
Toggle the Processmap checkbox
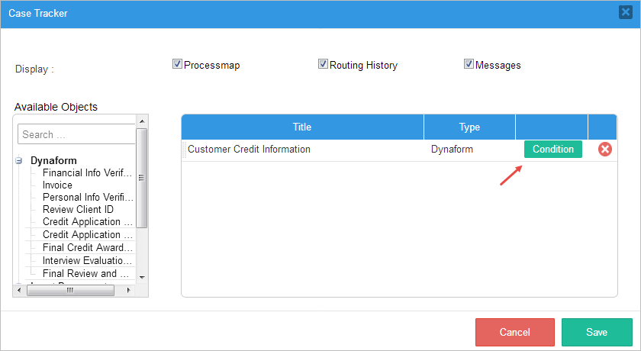pos(178,65)
